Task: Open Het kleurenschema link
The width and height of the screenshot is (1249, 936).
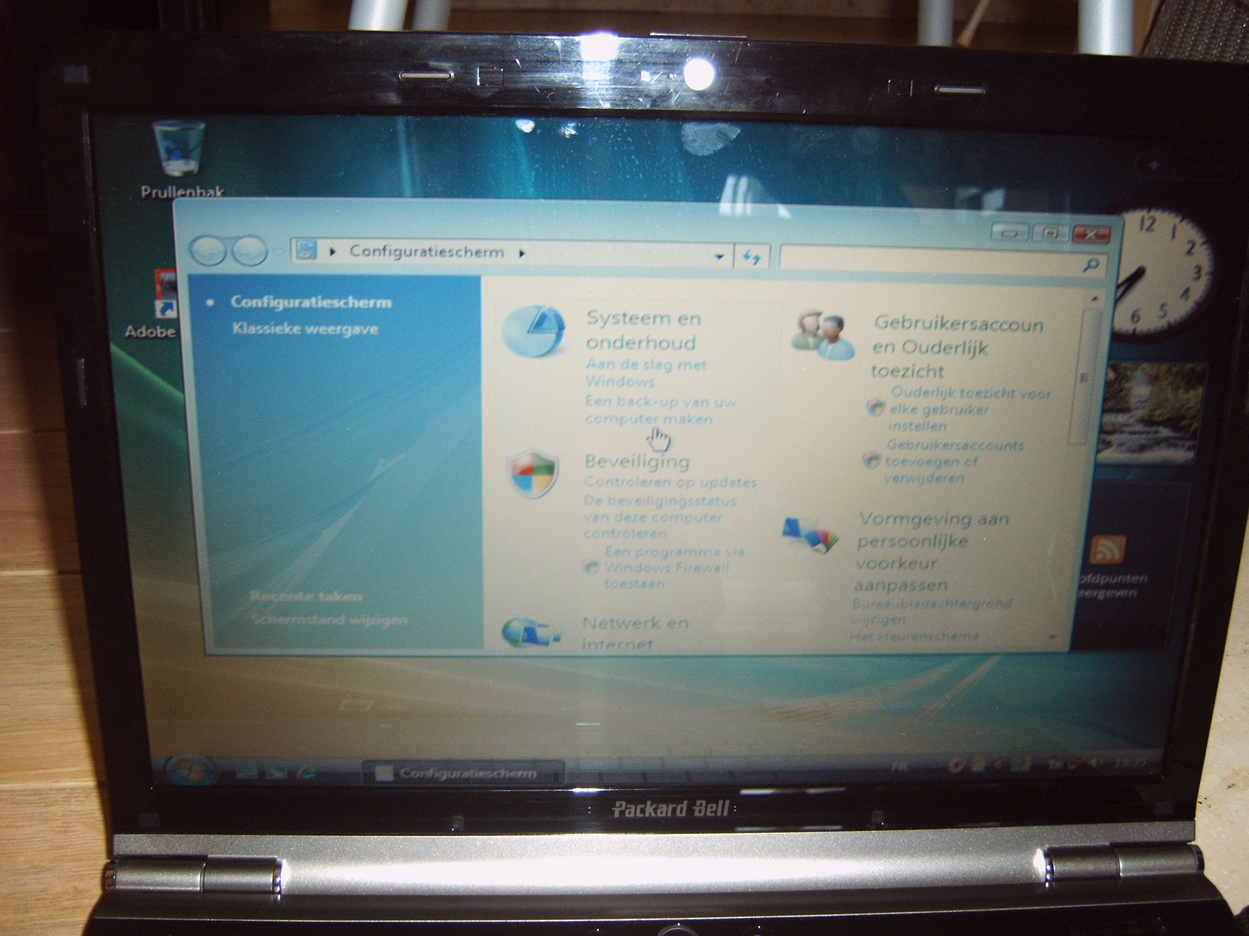Action: pyautogui.click(x=915, y=636)
